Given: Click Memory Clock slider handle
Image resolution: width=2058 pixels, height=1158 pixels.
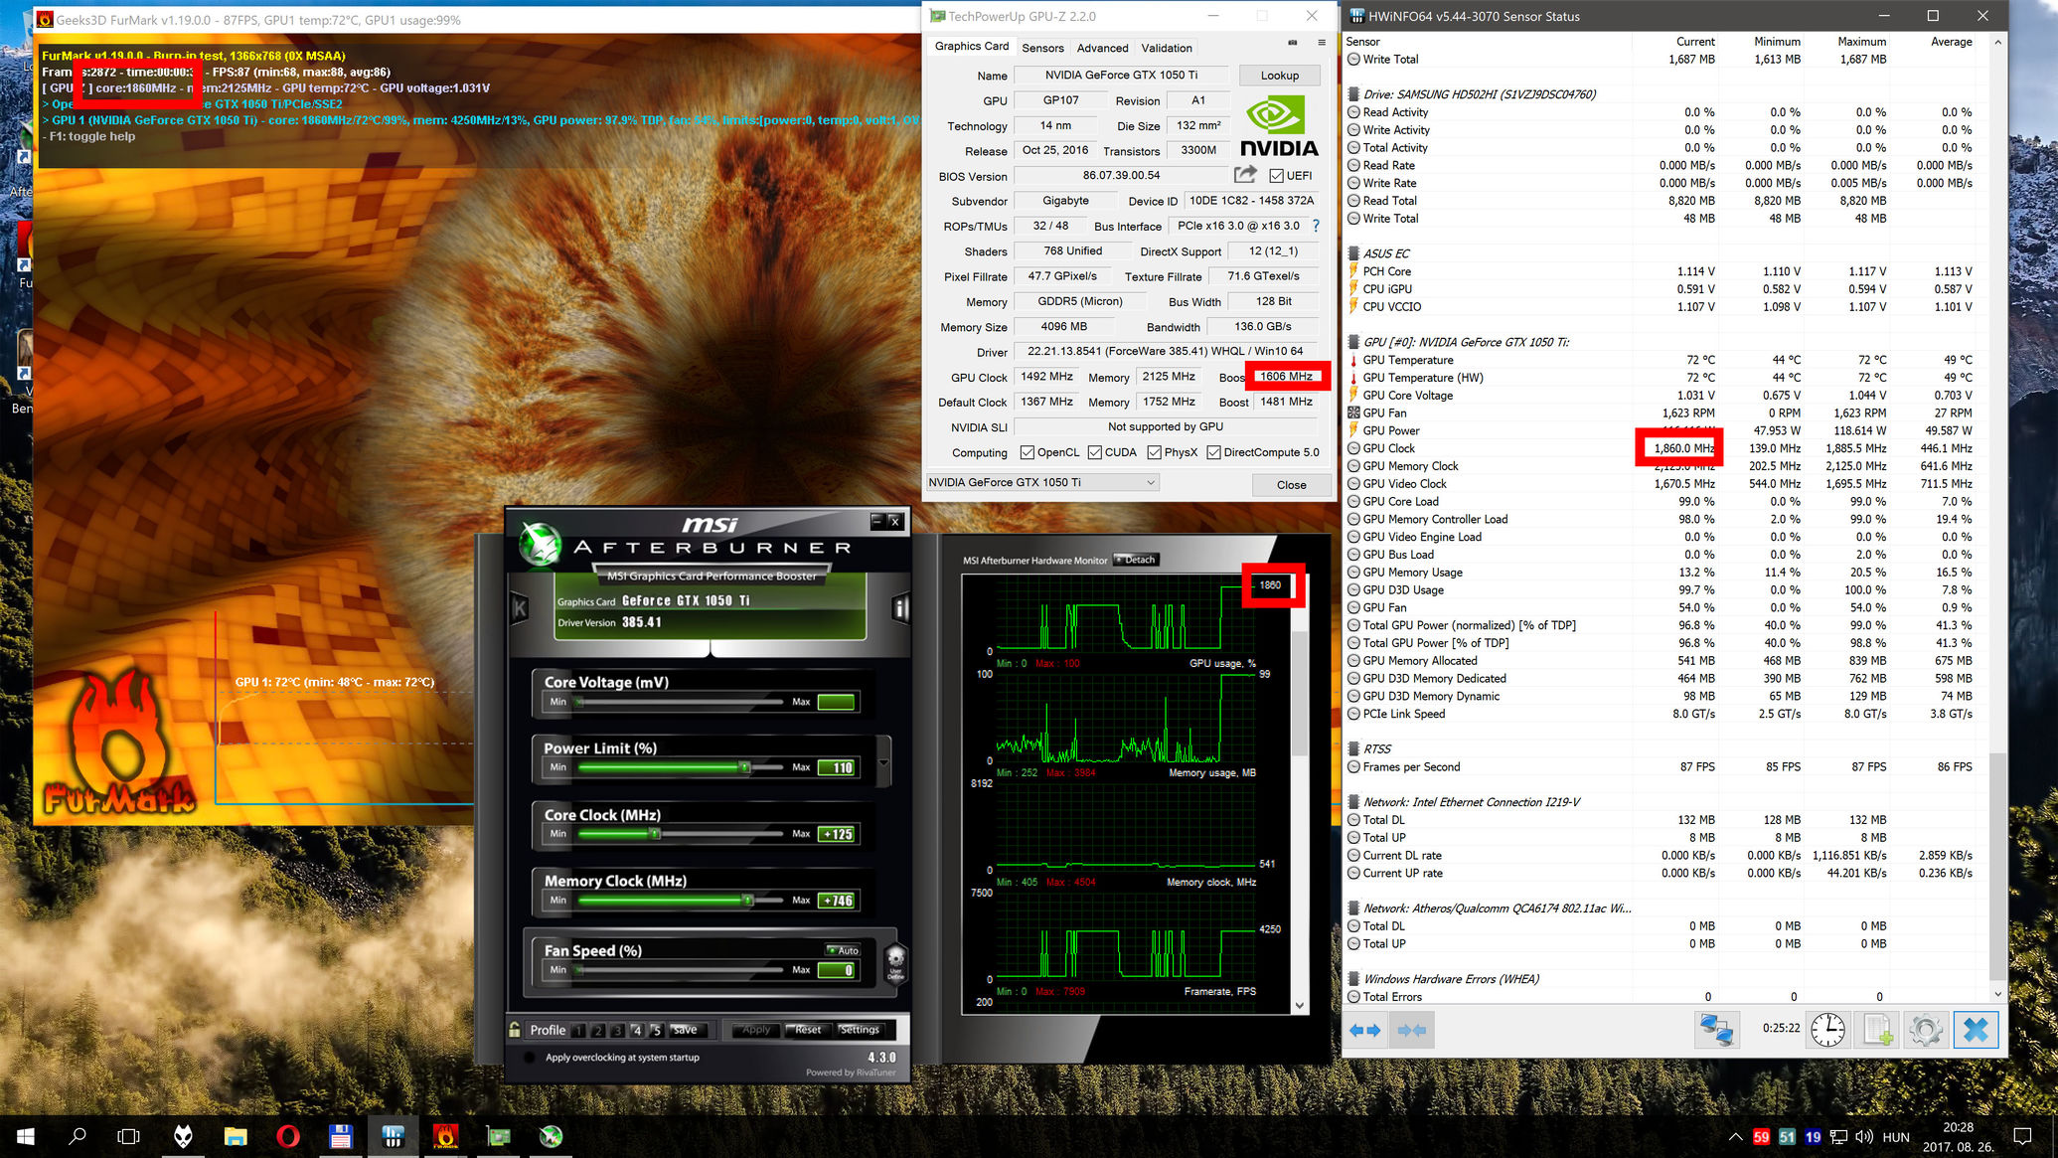Looking at the screenshot, I should [x=748, y=901].
